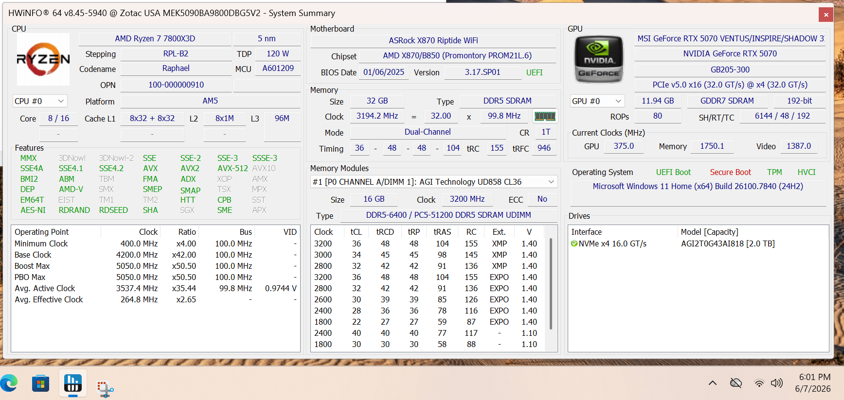Click the stepping value RPL-B2
The width and height of the screenshot is (844, 400).
[176, 53]
